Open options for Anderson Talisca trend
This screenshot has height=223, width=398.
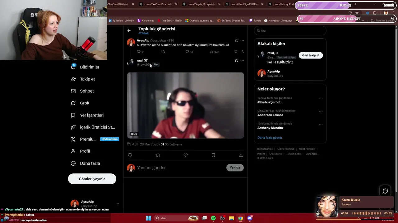(x=321, y=111)
